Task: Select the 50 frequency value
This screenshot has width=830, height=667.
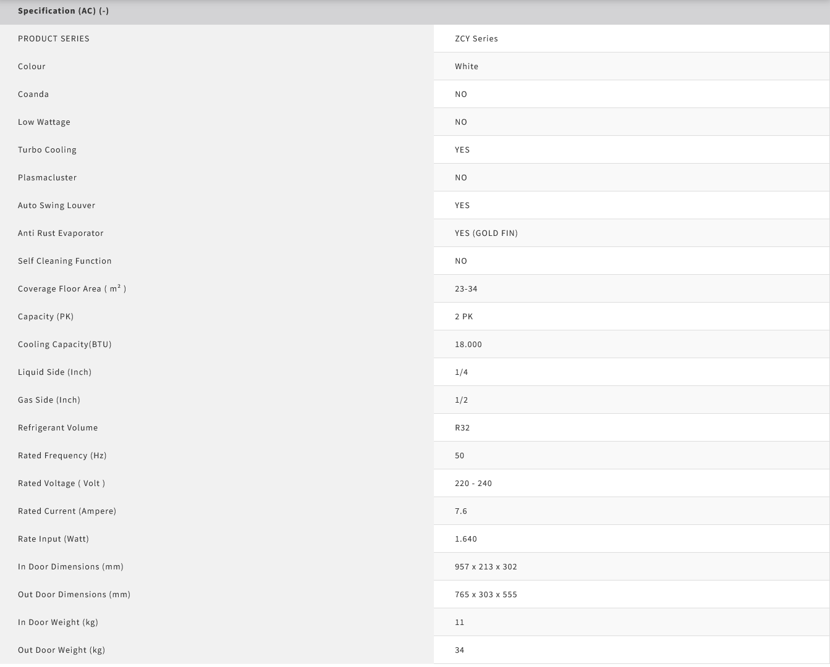Action: click(459, 455)
